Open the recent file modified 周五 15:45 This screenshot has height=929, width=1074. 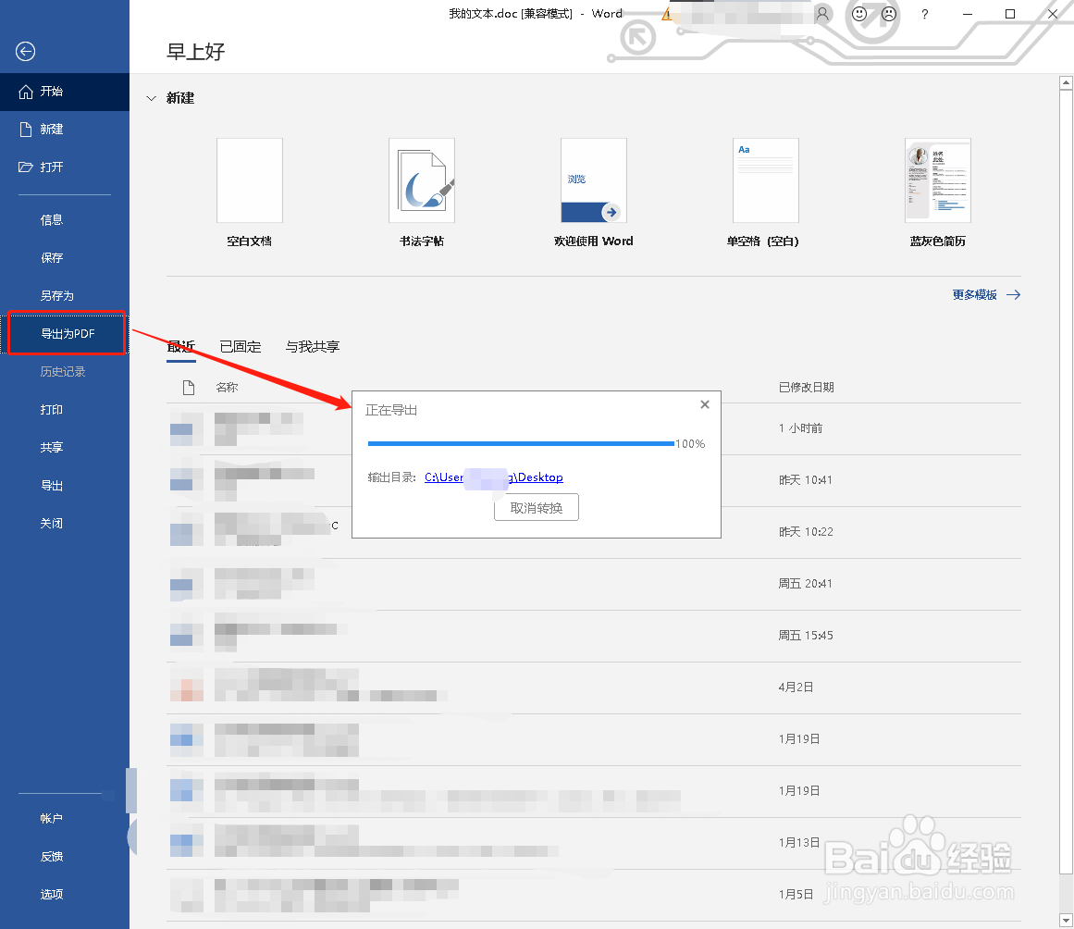[594, 636]
